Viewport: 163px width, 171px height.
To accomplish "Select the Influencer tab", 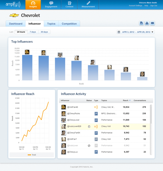I will click(35, 24).
